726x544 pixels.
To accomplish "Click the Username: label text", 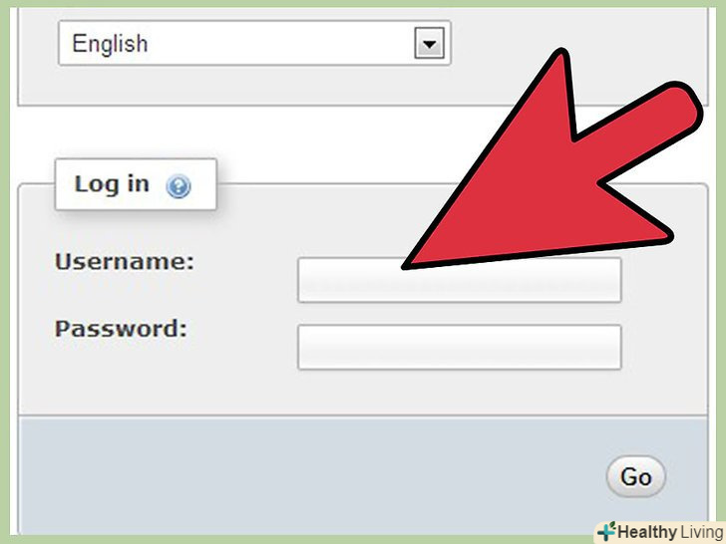I will pos(125,261).
